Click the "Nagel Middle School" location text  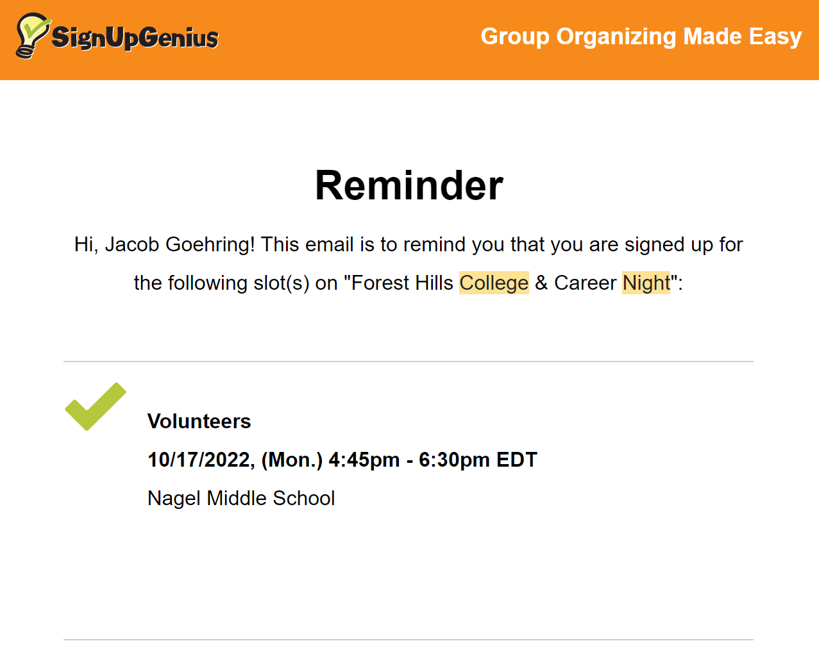point(241,498)
